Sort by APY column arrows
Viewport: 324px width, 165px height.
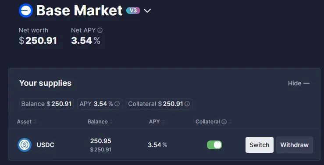click(164, 122)
